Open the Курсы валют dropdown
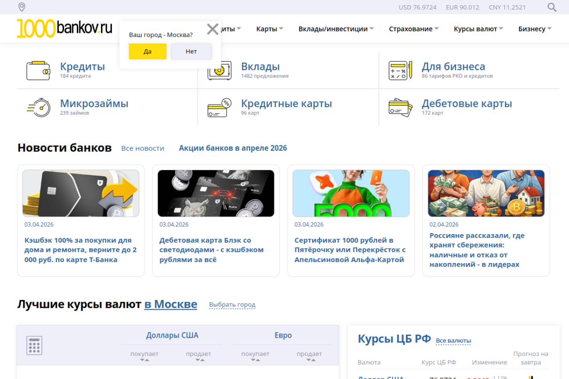Viewport: 569px width, 379px height. click(478, 29)
